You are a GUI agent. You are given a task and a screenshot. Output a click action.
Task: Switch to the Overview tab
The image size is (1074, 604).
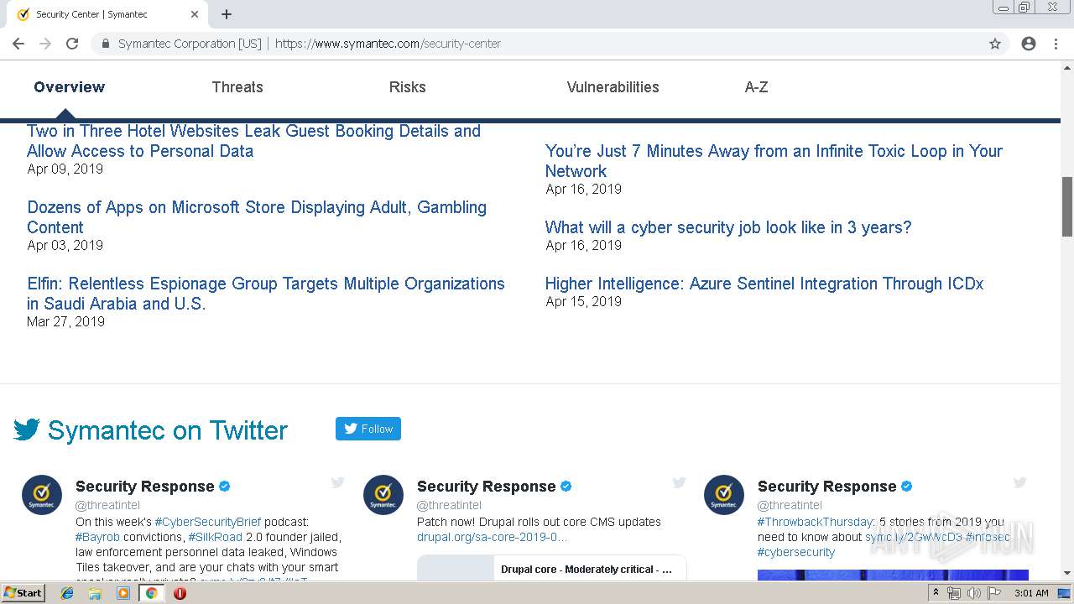pyautogui.click(x=70, y=87)
